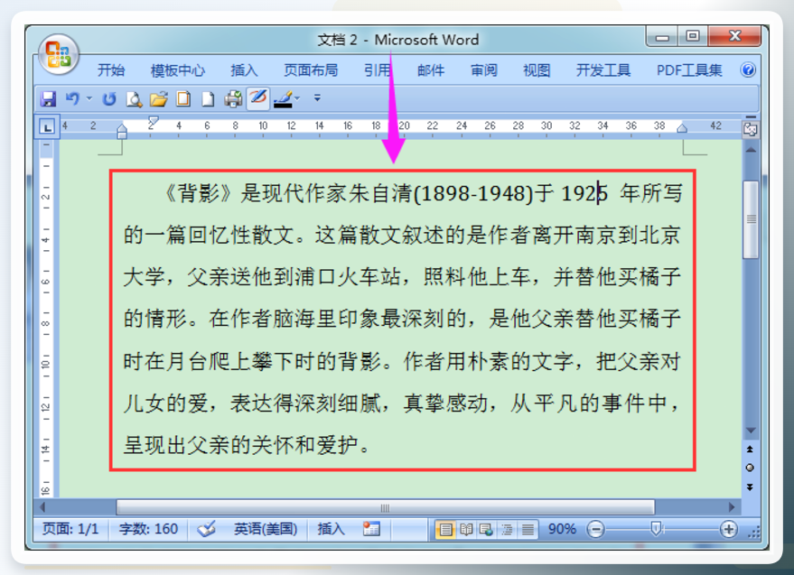Image resolution: width=794 pixels, height=575 pixels.
Task: Click the horizontal scroll right arrow
Action: pyautogui.click(x=731, y=506)
